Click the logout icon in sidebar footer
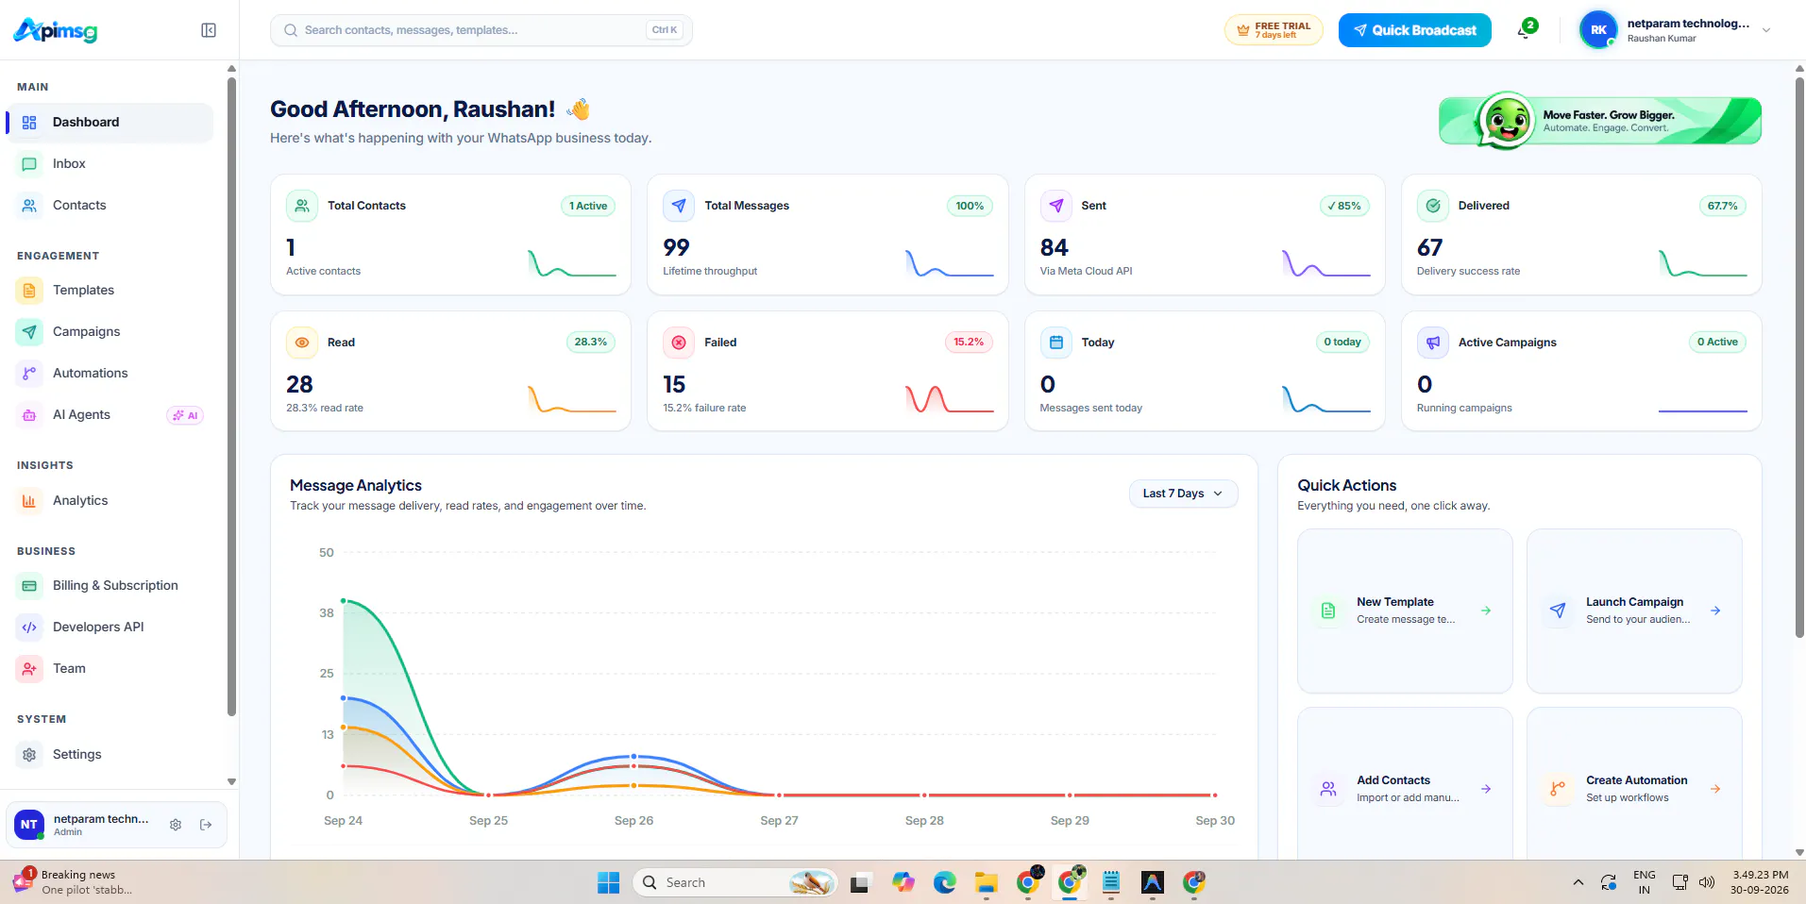This screenshot has width=1806, height=904. (206, 825)
